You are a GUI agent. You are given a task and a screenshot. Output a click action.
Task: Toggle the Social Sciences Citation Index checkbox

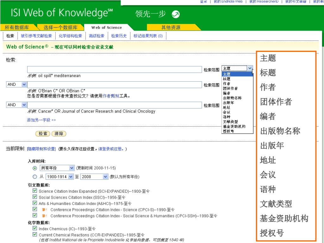click(x=35, y=197)
